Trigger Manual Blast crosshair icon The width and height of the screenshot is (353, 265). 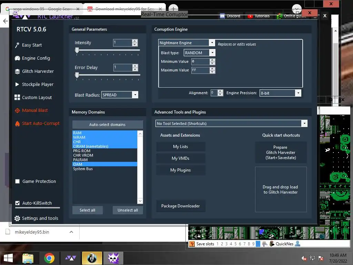17,110
